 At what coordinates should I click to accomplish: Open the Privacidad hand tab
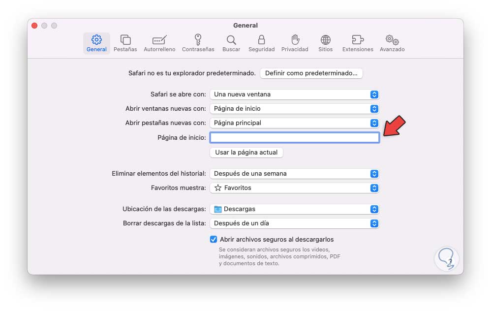295,43
